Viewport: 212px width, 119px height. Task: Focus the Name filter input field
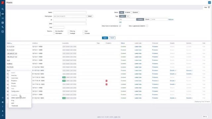[x=70, y=13]
